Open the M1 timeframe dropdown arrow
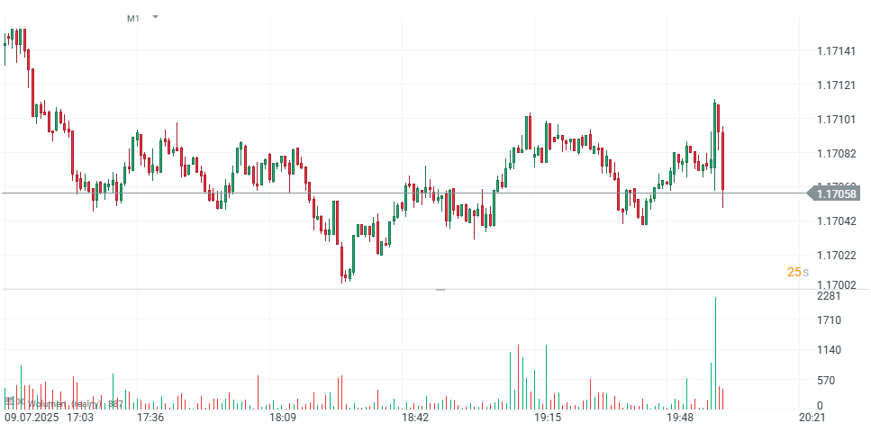The width and height of the screenshot is (871, 432). (155, 17)
